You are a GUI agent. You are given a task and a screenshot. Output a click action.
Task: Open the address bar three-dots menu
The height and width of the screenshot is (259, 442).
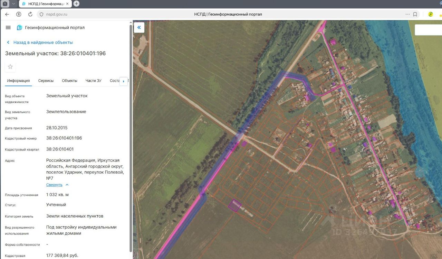pos(407,14)
